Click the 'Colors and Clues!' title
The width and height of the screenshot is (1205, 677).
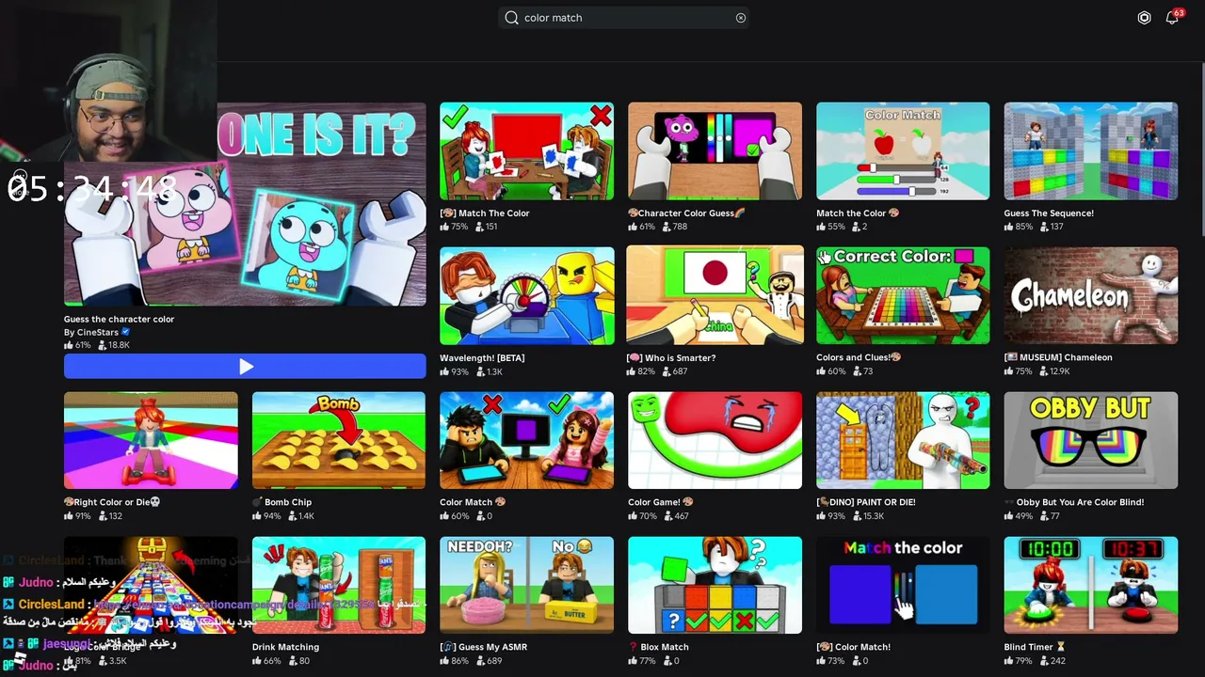click(859, 358)
